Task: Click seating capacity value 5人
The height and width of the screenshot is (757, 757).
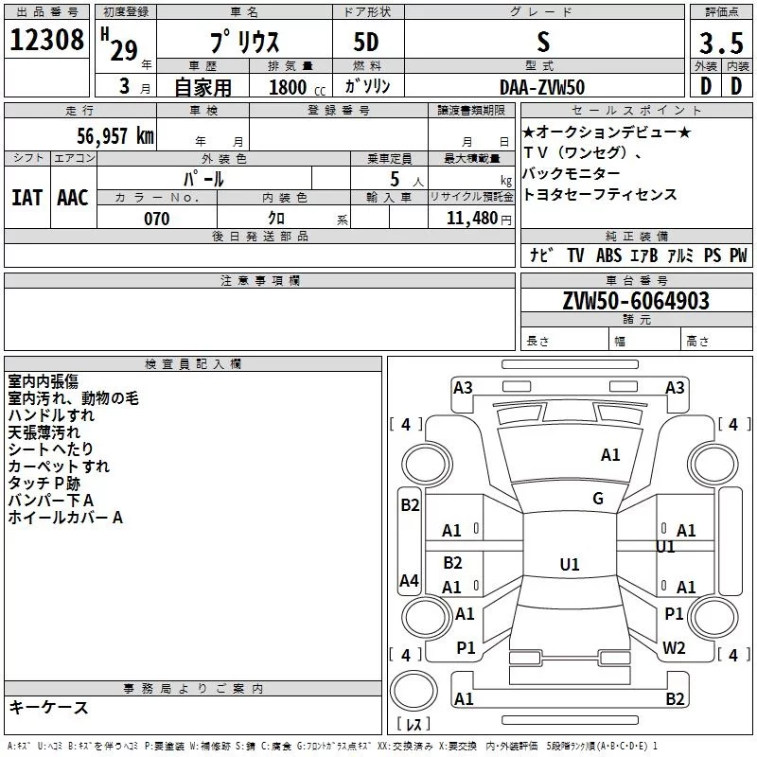Action: 407,180
